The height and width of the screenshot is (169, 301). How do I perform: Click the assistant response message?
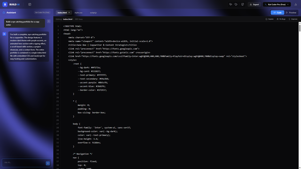(x=28, y=46)
